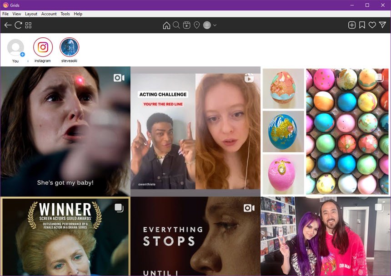Open the Tools menu
391x276 pixels.
[x=65, y=14]
